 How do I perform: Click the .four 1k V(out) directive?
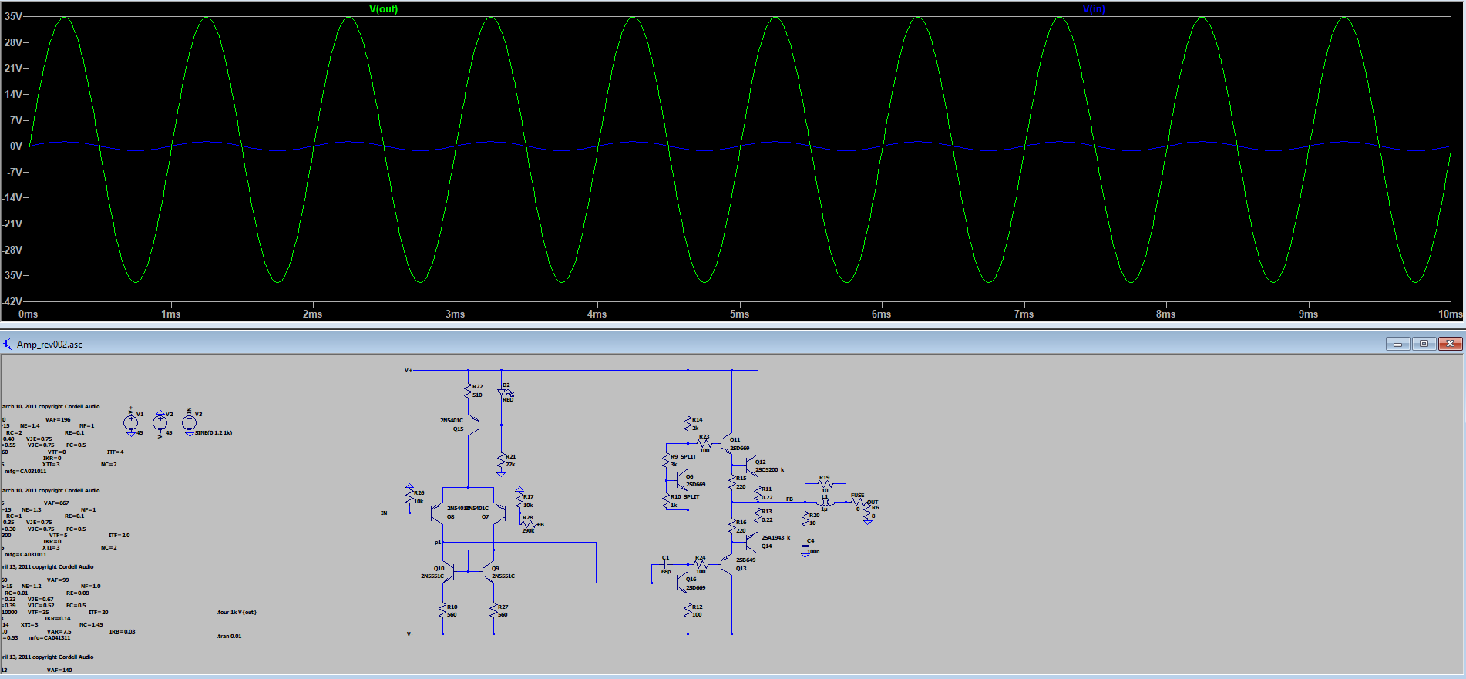[237, 613]
